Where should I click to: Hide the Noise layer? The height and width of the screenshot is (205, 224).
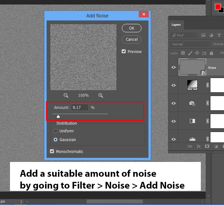coord(173,67)
